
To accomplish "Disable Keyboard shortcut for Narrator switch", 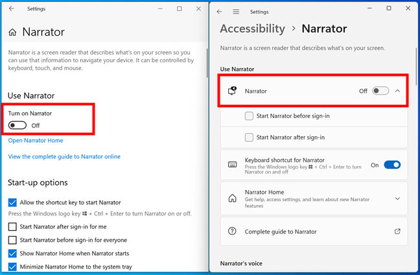I will pyautogui.click(x=392, y=165).
